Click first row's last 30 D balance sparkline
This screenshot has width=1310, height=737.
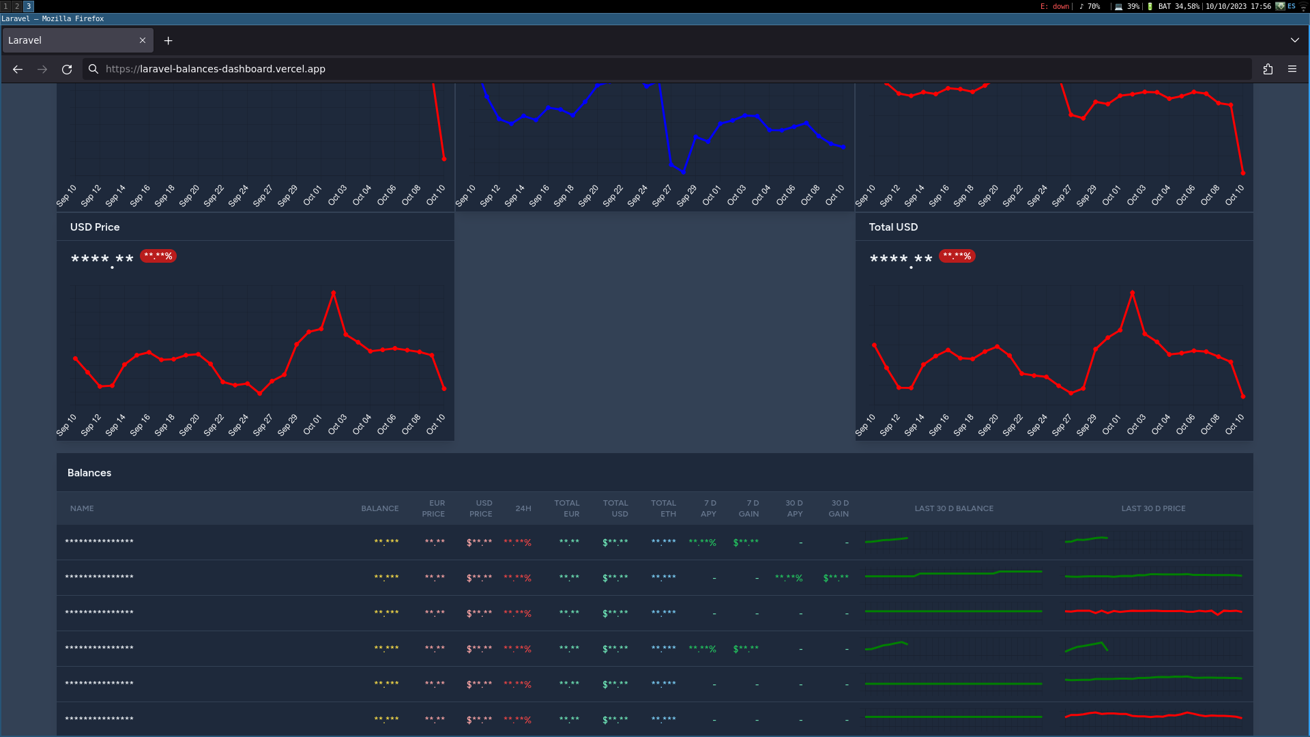click(887, 540)
